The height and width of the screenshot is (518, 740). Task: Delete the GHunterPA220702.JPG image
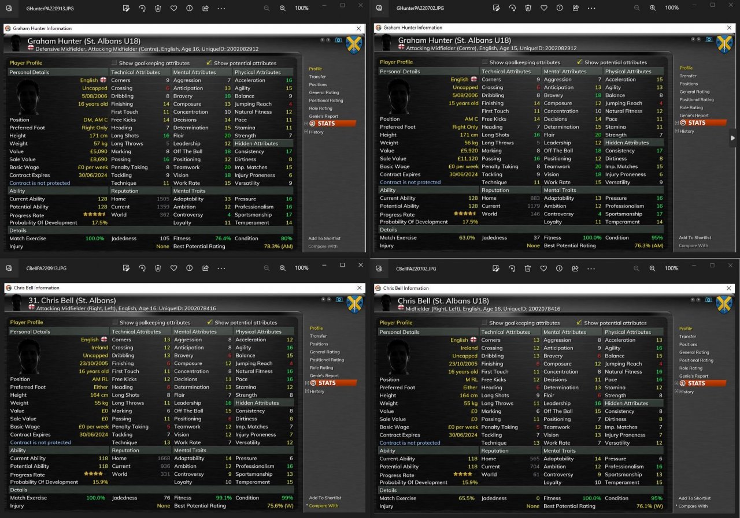[528, 8]
